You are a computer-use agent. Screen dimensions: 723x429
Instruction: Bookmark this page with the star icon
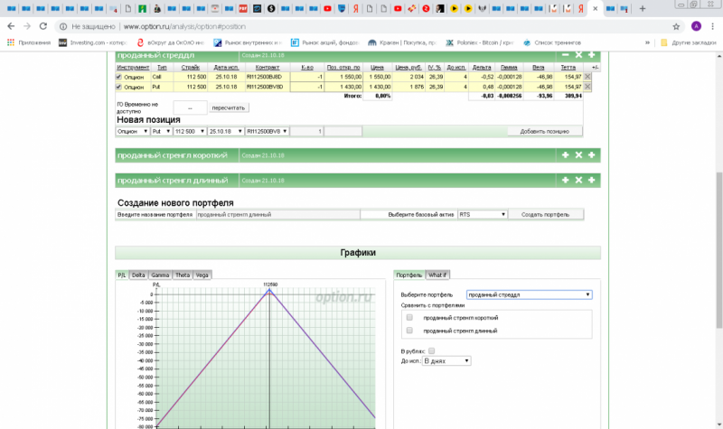674,26
